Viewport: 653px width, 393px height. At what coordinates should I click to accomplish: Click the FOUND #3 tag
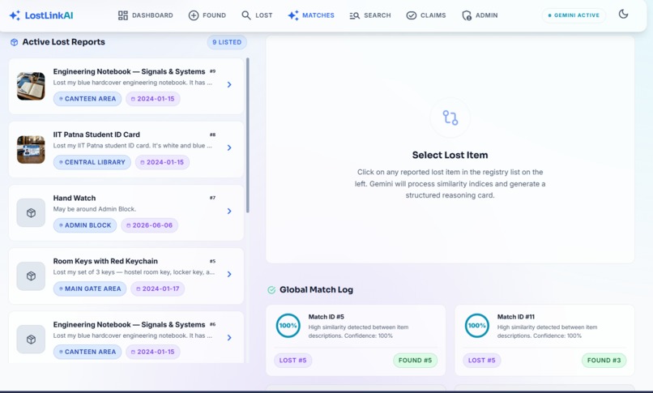[604, 360]
